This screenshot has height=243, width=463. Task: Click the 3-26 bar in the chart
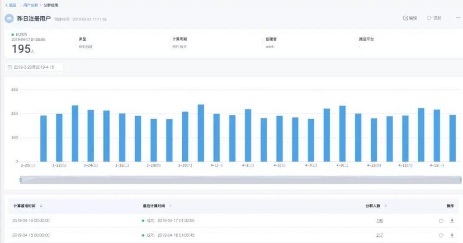122,137
